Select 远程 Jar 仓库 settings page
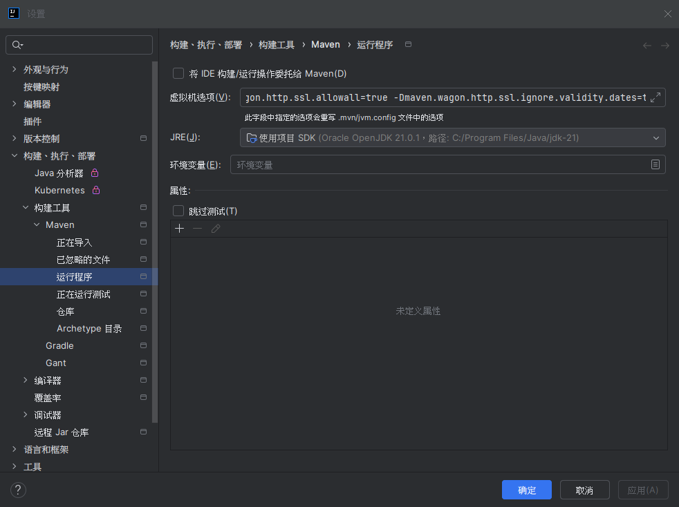The image size is (679, 507). click(62, 432)
